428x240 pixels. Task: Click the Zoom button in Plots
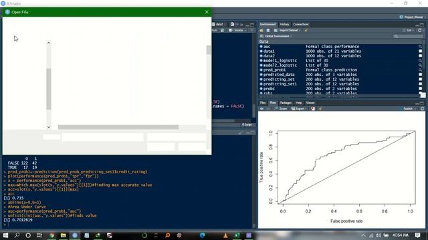click(281, 109)
